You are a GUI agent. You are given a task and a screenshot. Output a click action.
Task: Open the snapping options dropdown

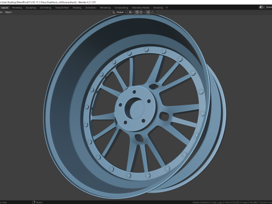pos(142,12)
